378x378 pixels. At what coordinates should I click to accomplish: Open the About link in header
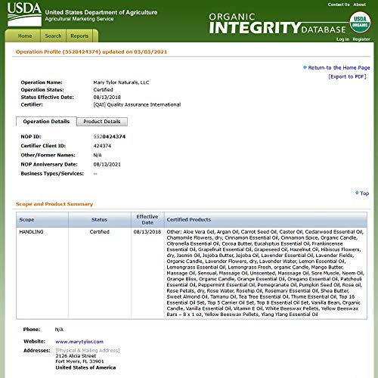coord(359,5)
